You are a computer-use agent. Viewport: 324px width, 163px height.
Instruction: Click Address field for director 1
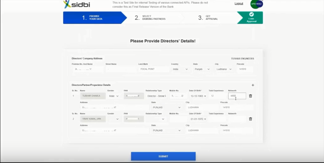tap(115, 107)
